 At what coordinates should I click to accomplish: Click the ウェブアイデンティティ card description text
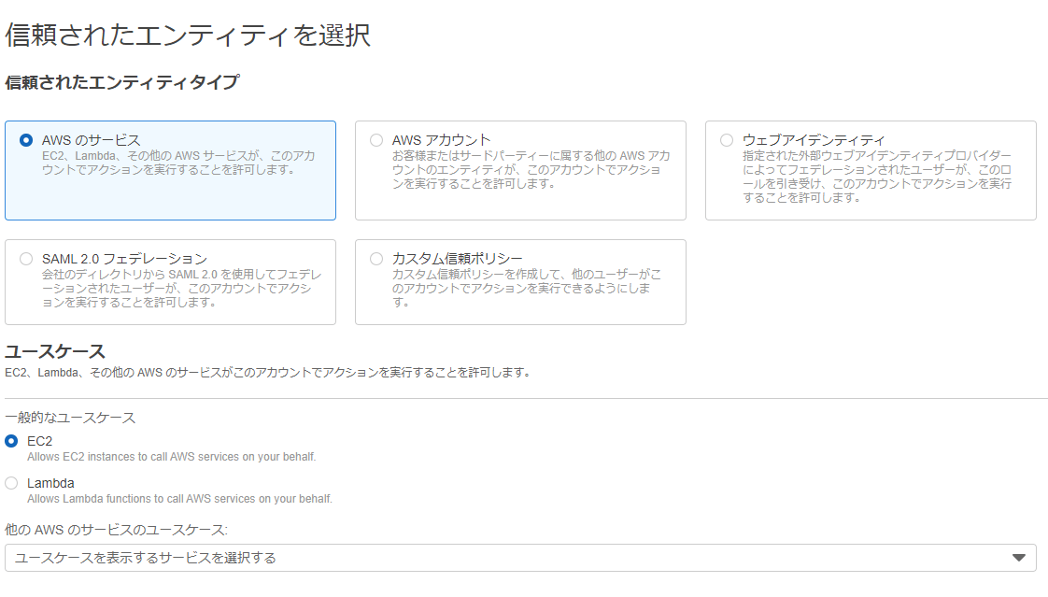click(x=877, y=177)
